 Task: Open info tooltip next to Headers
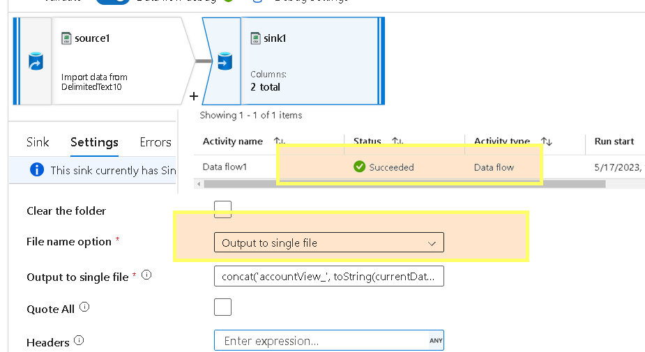[x=79, y=340]
